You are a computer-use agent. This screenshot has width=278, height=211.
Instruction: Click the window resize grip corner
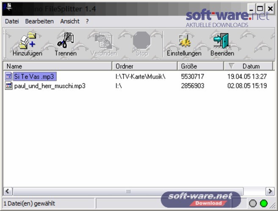click(272, 205)
